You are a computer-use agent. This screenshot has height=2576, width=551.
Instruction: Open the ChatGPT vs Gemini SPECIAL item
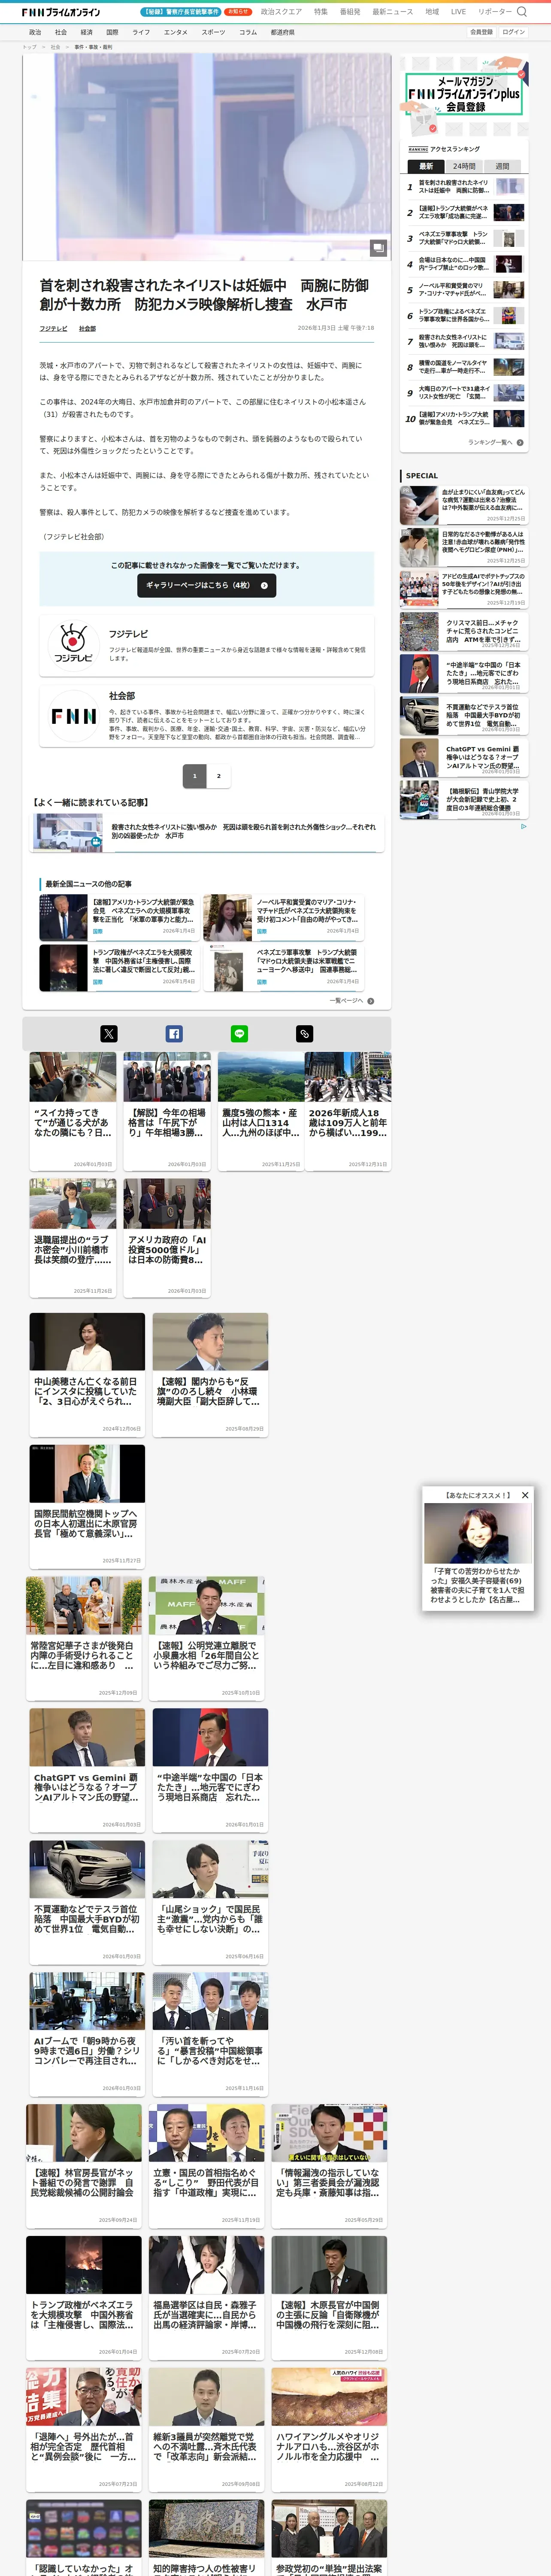tap(463, 759)
